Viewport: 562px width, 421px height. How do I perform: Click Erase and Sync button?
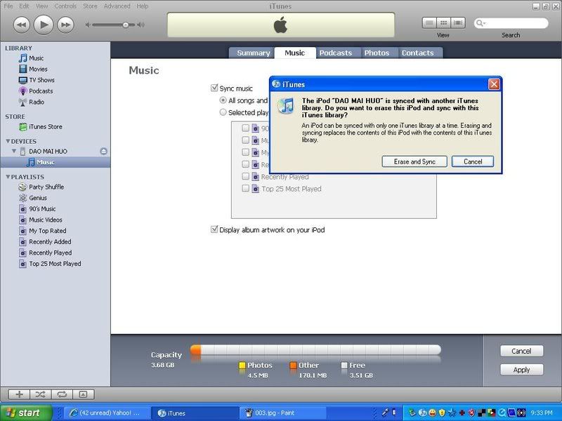414,161
